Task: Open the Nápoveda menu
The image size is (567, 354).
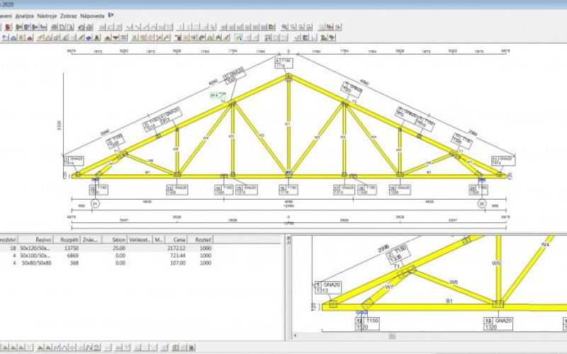Action: pos(92,16)
